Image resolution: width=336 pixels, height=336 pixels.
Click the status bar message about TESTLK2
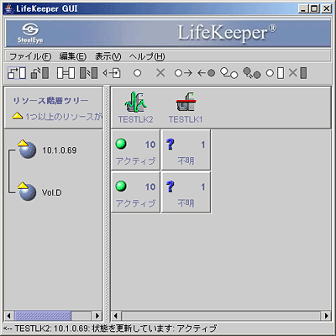[111, 328]
